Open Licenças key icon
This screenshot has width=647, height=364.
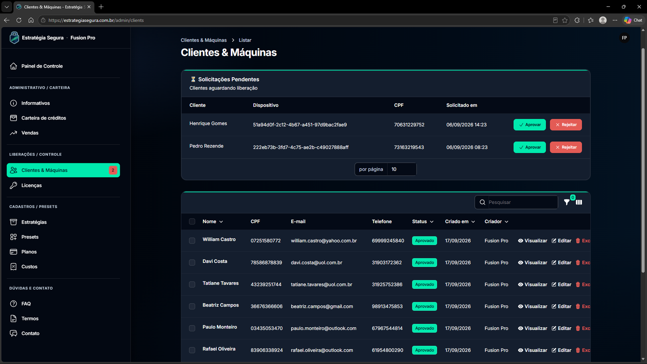coord(13,185)
